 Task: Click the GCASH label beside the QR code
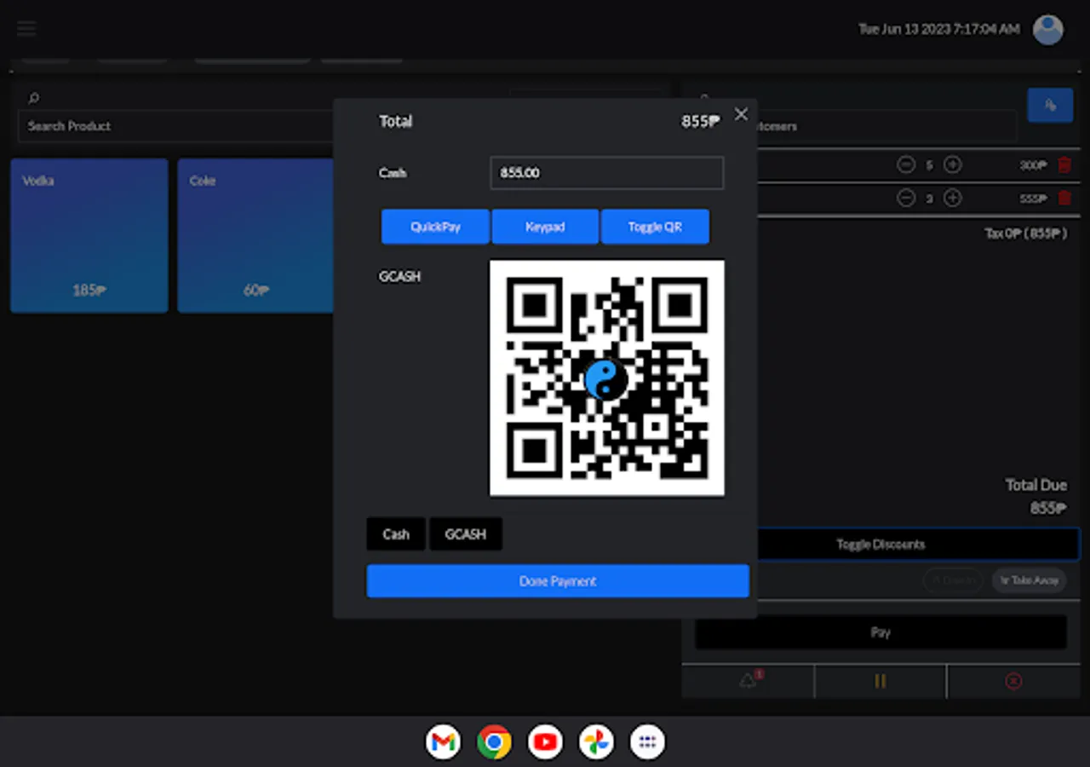[x=399, y=277]
